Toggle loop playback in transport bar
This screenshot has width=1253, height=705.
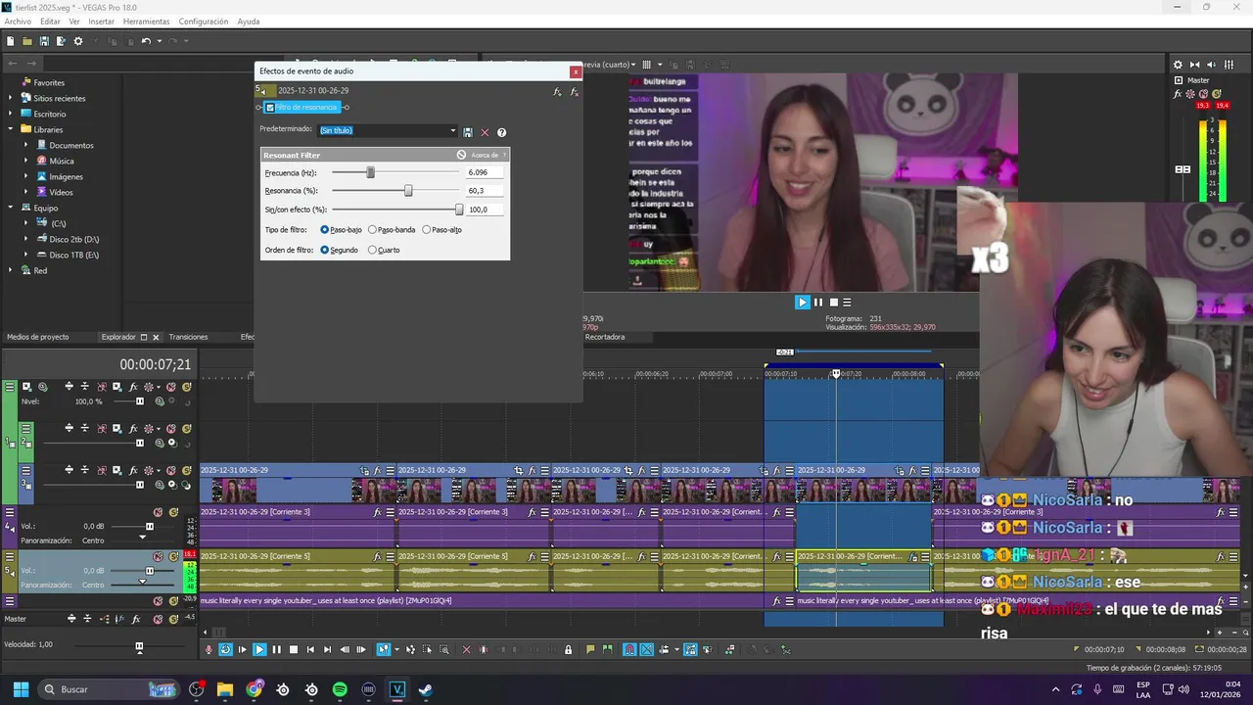[x=225, y=649]
